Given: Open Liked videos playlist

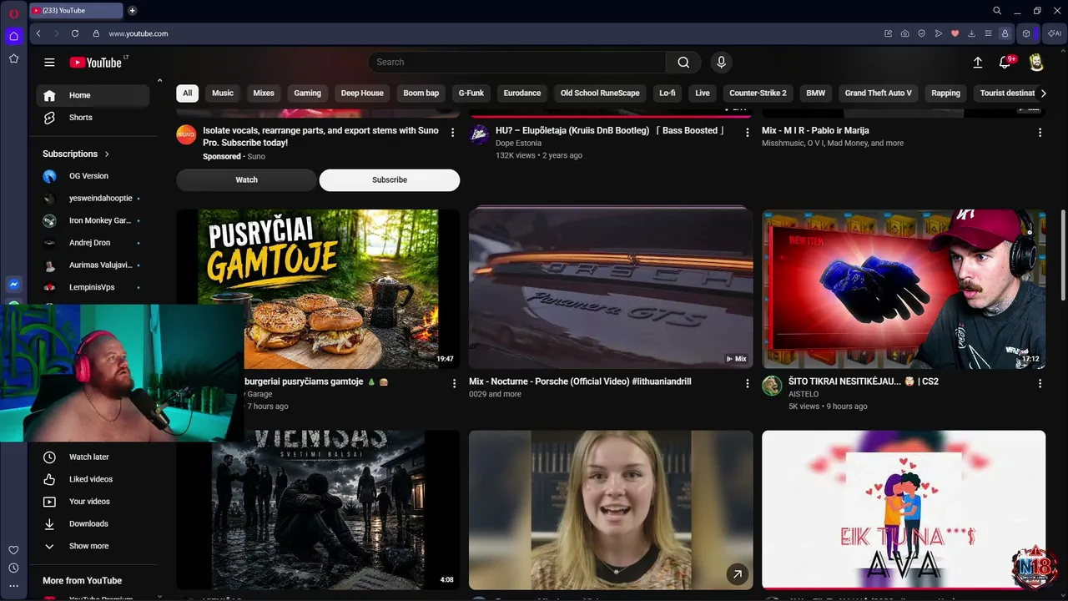Looking at the screenshot, I should coord(93,479).
